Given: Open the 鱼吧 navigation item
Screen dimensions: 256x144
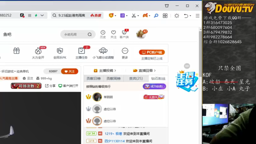Looking at the screenshot, I should pyautogui.click(x=7, y=35).
